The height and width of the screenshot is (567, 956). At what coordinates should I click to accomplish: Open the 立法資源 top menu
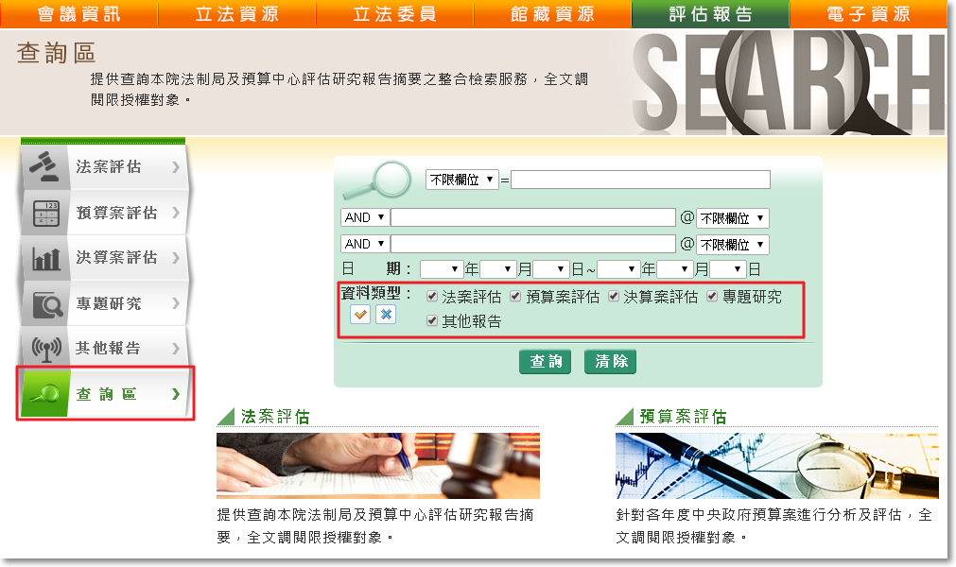tap(236, 14)
